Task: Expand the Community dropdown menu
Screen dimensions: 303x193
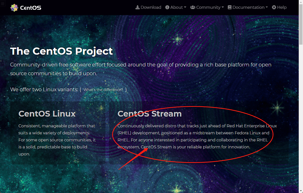Action: (210, 7)
